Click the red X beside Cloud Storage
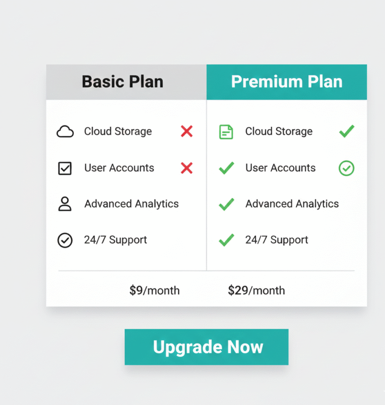 coord(186,132)
